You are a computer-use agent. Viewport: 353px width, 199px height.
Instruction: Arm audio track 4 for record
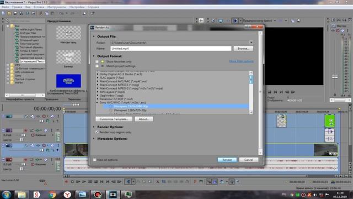[x=26, y=160]
